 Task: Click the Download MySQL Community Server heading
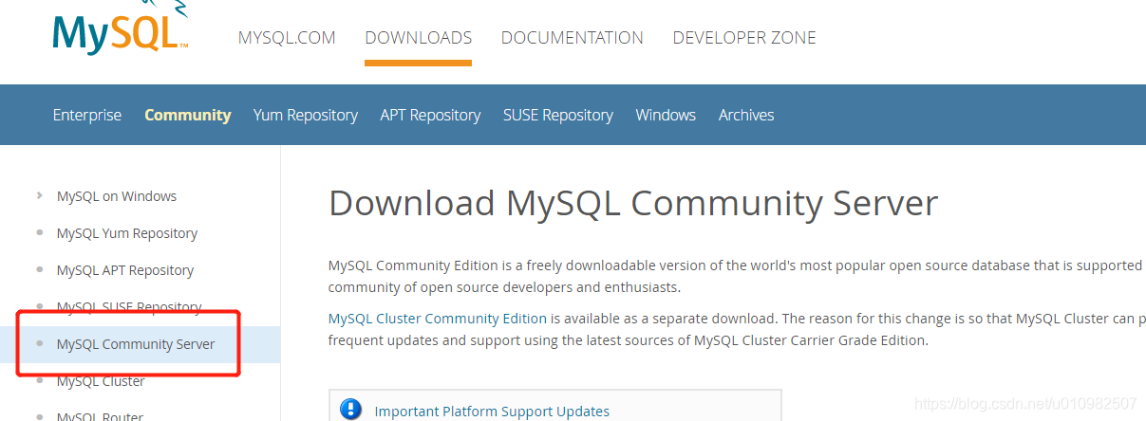[633, 204]
